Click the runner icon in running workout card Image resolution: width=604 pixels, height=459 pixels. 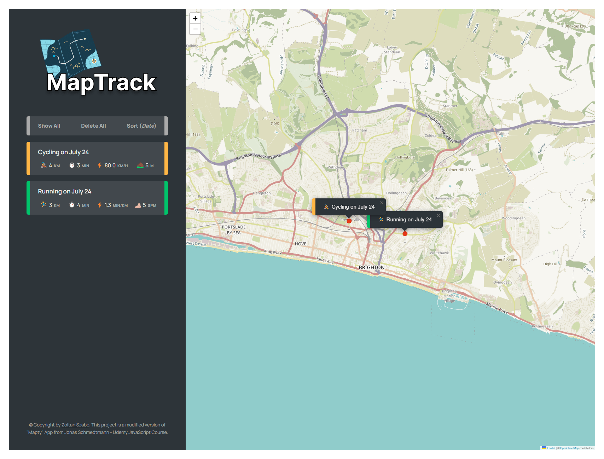coord(43,205)
